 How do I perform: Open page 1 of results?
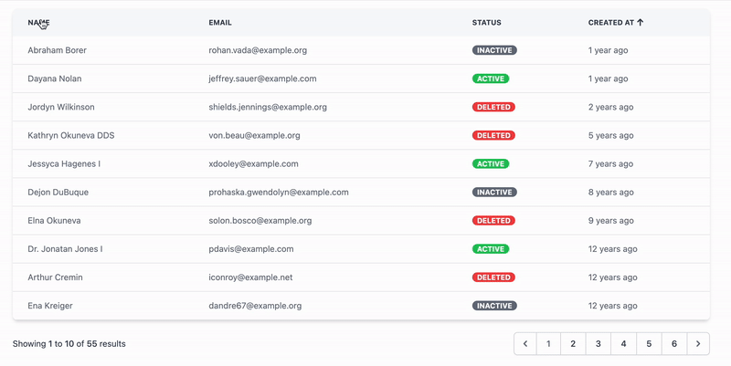coord(548,344)
